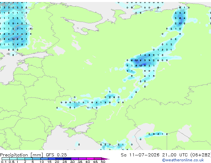Click the '25' legend scale value
The image size is (211, 163).
[65, 162]
